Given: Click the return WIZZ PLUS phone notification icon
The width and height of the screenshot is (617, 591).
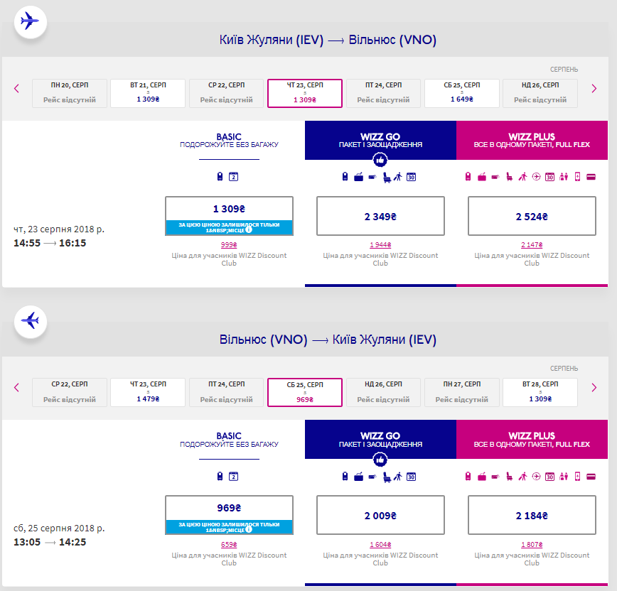Looking at the screenshot, I should coord(577,476).
